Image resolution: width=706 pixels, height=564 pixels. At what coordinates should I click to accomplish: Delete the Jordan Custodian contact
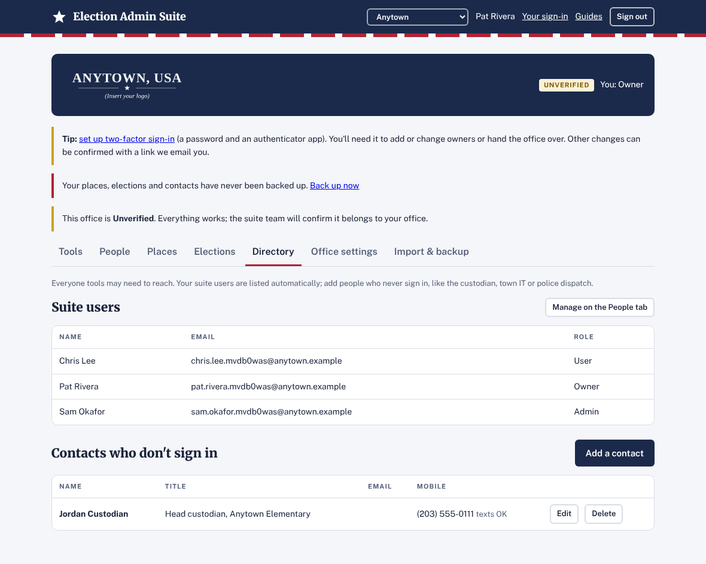point(603,514)
